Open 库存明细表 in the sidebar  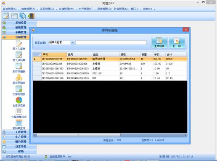(19, 68)
